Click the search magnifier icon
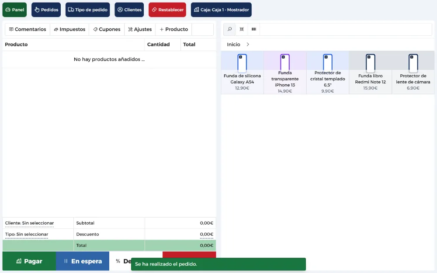437x273 pixels. click(x=230, y=29)
